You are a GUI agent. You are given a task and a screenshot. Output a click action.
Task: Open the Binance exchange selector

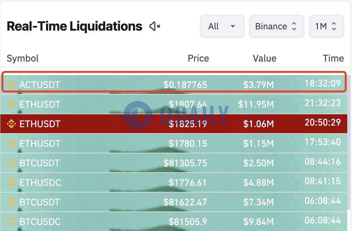pyautogui.click(x=277, y=27)
